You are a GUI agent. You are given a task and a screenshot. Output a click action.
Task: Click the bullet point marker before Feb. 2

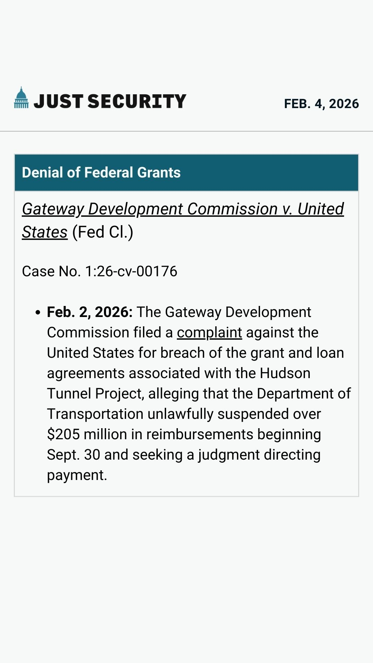pos(38,313)
